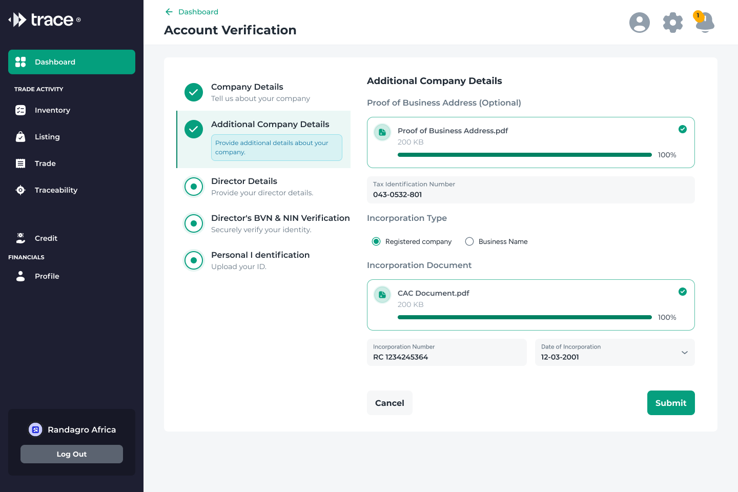The width and height of the screenshot is (738, 492).
Task: Open the Listing menu item
Action: (72, 137)
